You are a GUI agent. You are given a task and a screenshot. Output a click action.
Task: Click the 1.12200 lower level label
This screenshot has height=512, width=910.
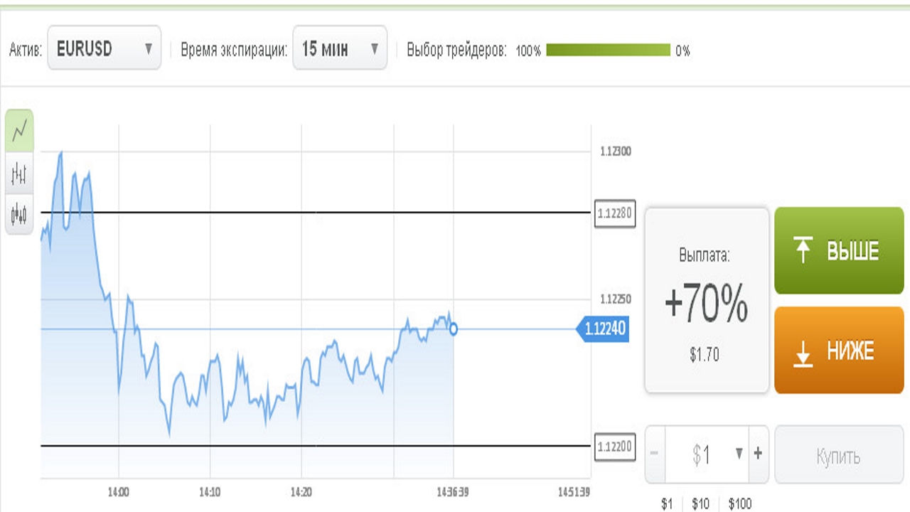tap(614, 447)
